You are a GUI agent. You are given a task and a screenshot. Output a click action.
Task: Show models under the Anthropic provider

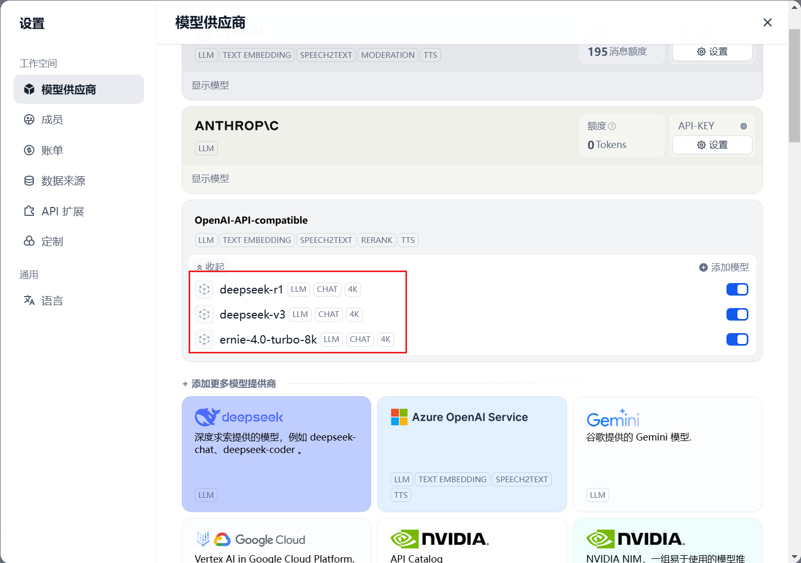[210, 178]
